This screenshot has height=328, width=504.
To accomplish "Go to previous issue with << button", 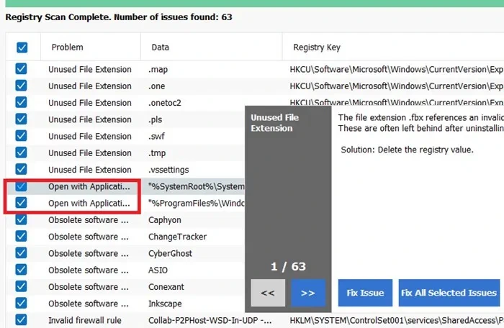I will click(x=268, y=293).
